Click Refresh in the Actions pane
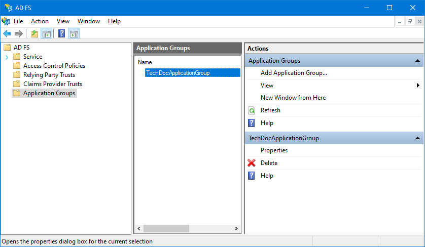This screenshot has height=247, width=425. pyautogui.click(x=270, y=110)
